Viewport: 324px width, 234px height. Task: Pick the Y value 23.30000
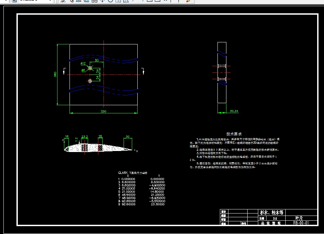[158, 204]
